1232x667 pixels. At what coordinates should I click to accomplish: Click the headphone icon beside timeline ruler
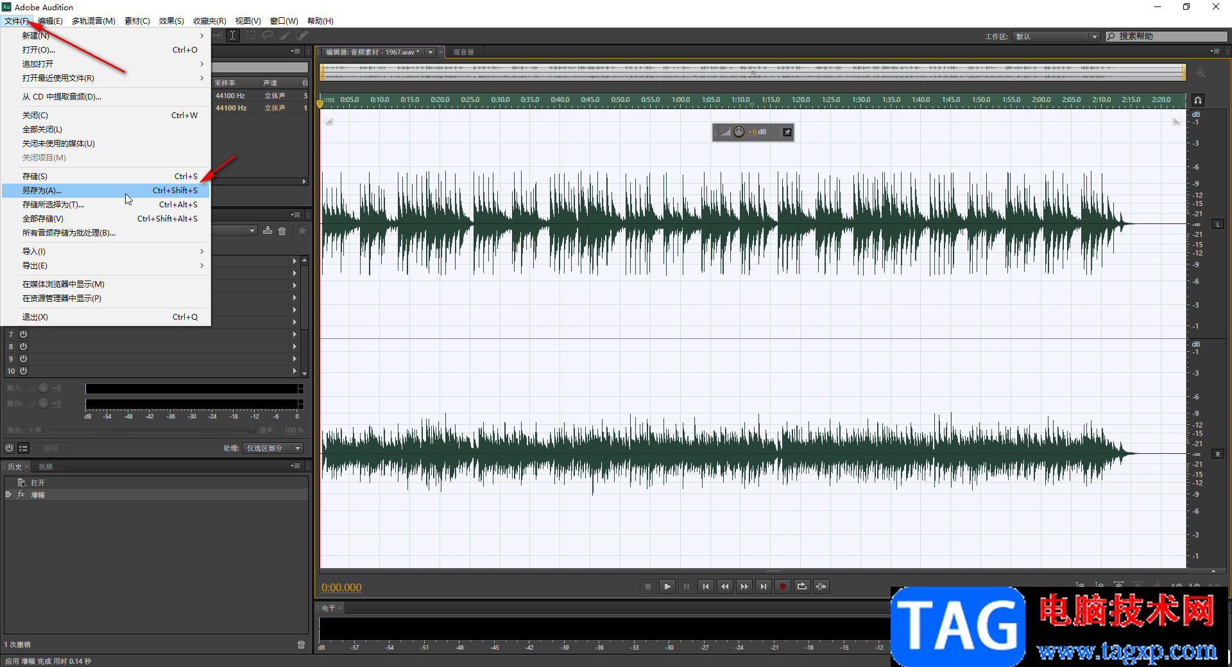point(1198,100)
